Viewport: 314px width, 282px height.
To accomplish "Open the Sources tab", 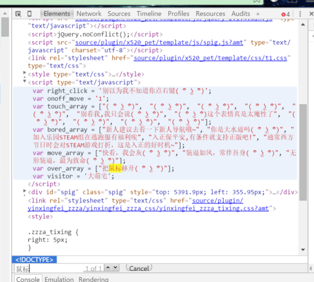I will 119,14.
